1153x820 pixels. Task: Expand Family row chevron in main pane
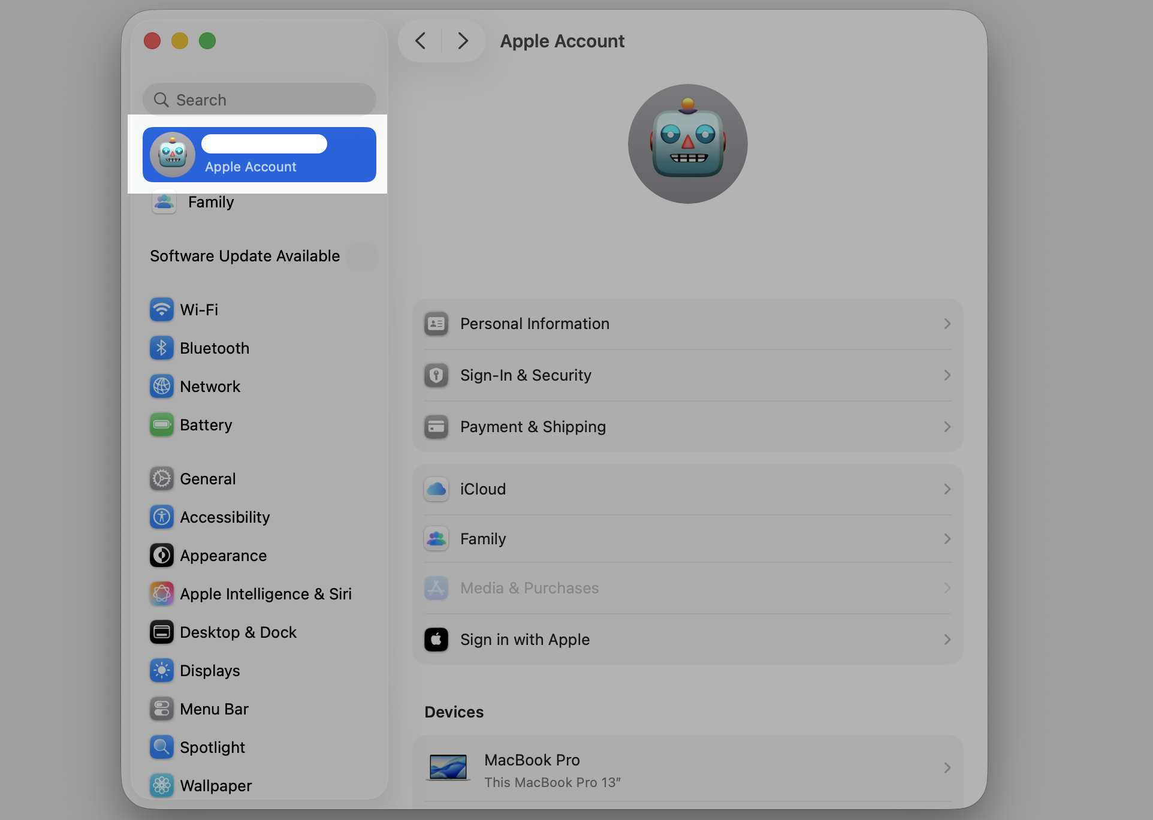coord(947,539)
